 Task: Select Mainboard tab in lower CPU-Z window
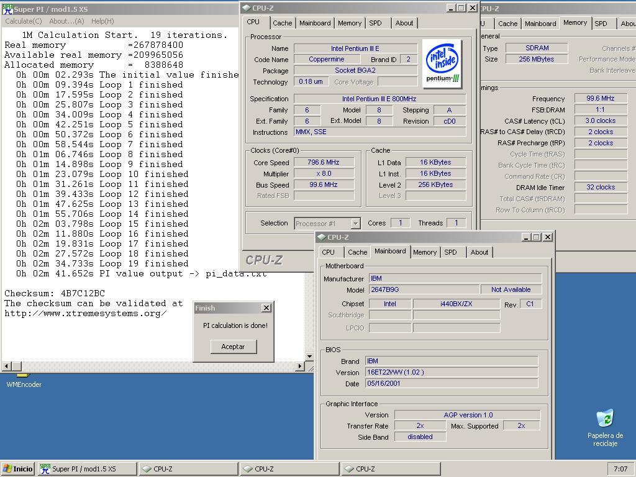[390, 251]
